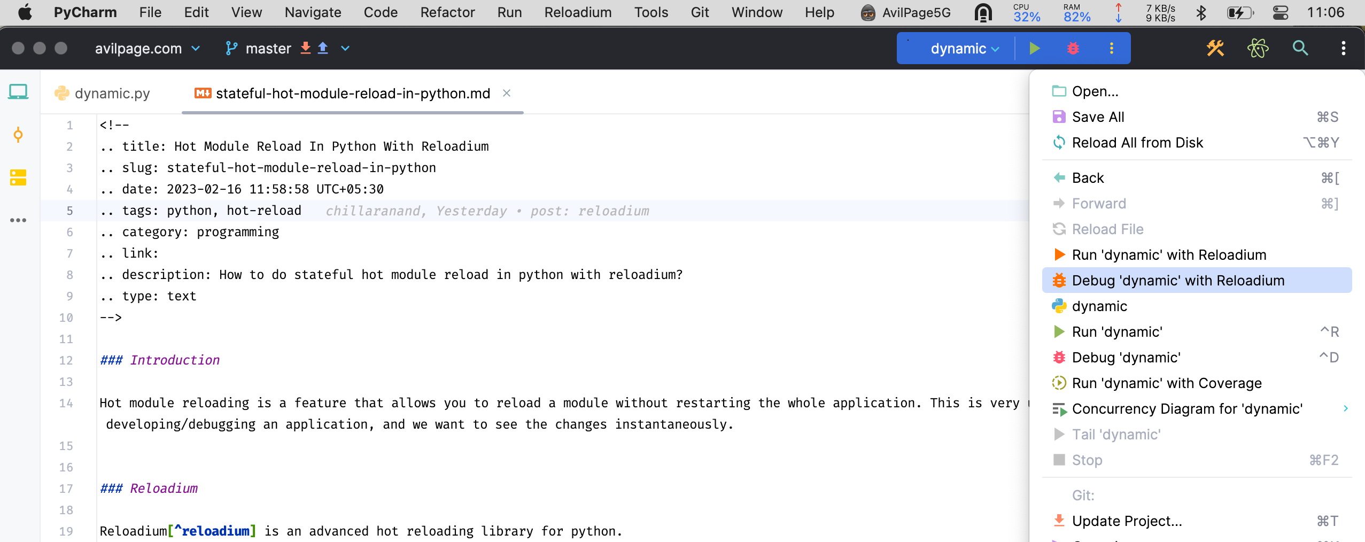Choose Update Project from the menu
1365x542 pixels.
click(x=1126, y=520)
